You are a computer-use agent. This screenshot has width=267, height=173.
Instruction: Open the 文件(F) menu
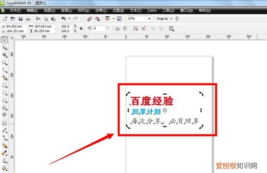[15, 10]
